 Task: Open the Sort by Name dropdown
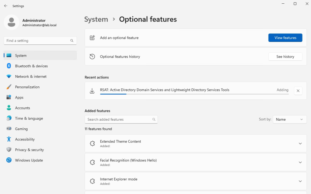289,119
